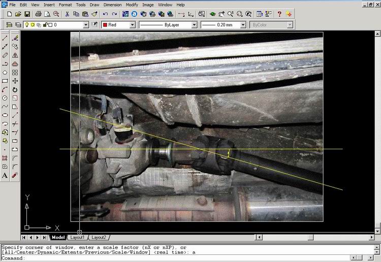Open the Help question mark icon
The height and width of the screenshot is (262, 381).
point(279,14)
